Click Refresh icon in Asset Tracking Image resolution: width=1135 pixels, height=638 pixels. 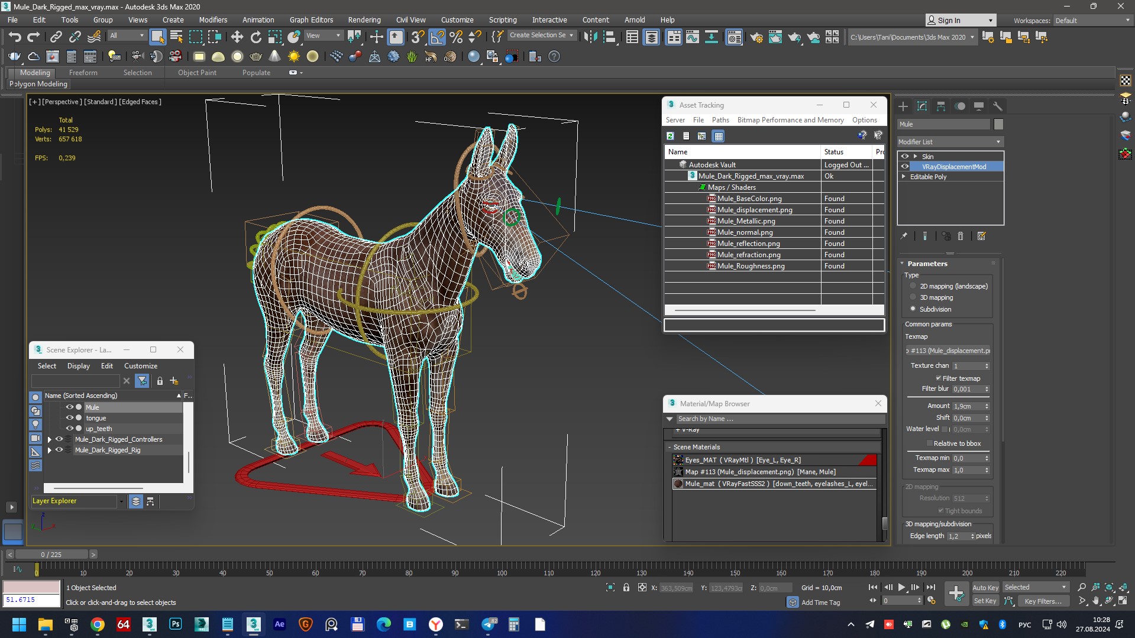point(670,136)
